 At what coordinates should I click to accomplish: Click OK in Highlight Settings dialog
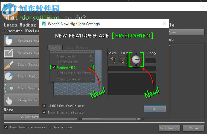[x=155, y=109]
